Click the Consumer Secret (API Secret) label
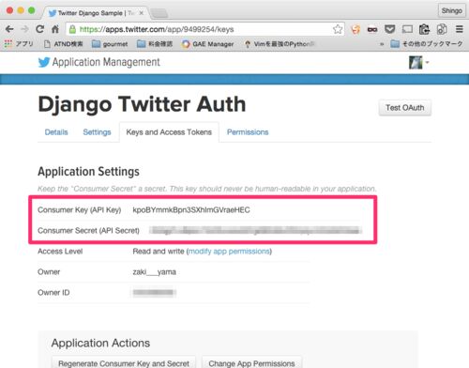469x368 pixels. (x=88, y=231)
